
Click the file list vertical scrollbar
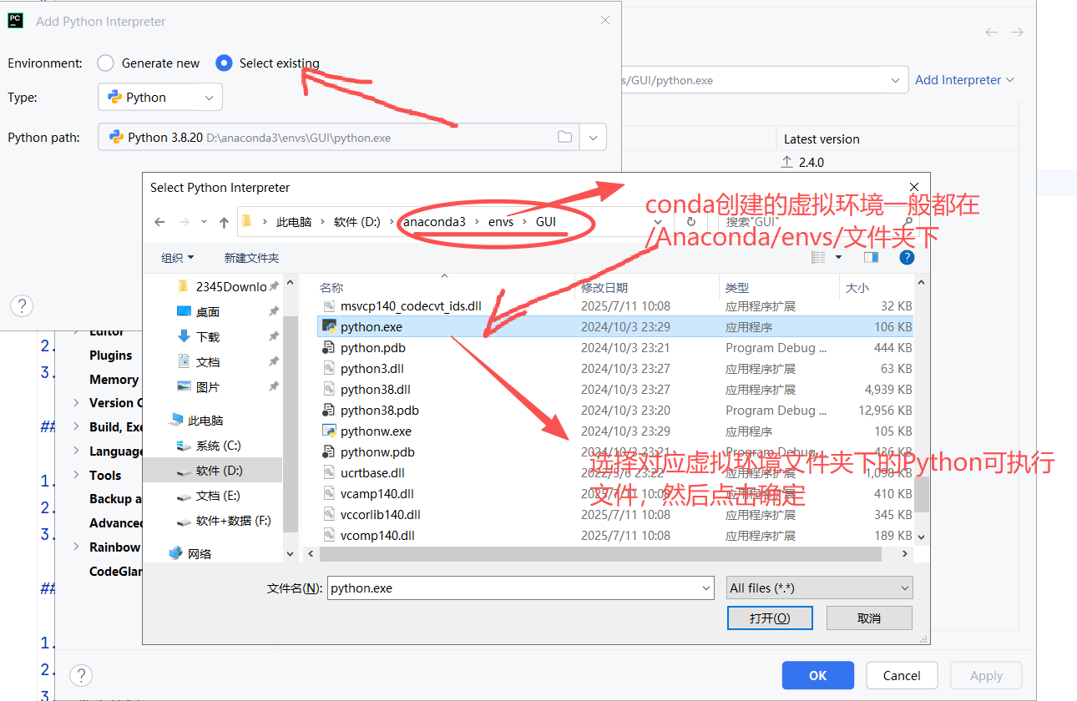[922, 496]
